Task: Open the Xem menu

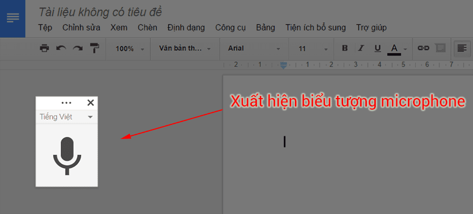Action: point(119,28)
